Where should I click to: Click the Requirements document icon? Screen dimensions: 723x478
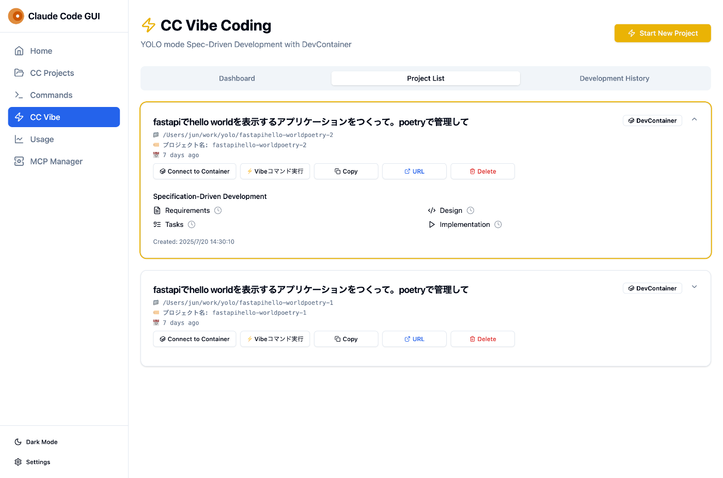157,210
